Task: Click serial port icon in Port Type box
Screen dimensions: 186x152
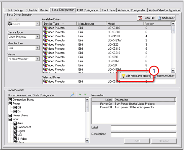Action: [10, 24]
